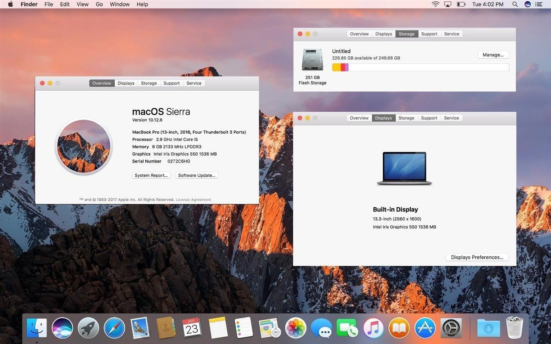Click Displays Preferences button
551x344 pixels.
477,257
